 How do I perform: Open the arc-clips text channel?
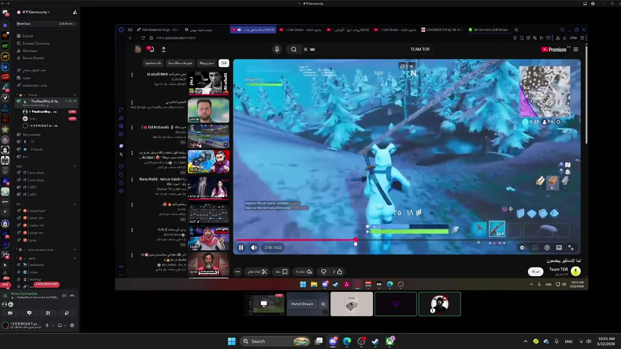pos(46,180)
